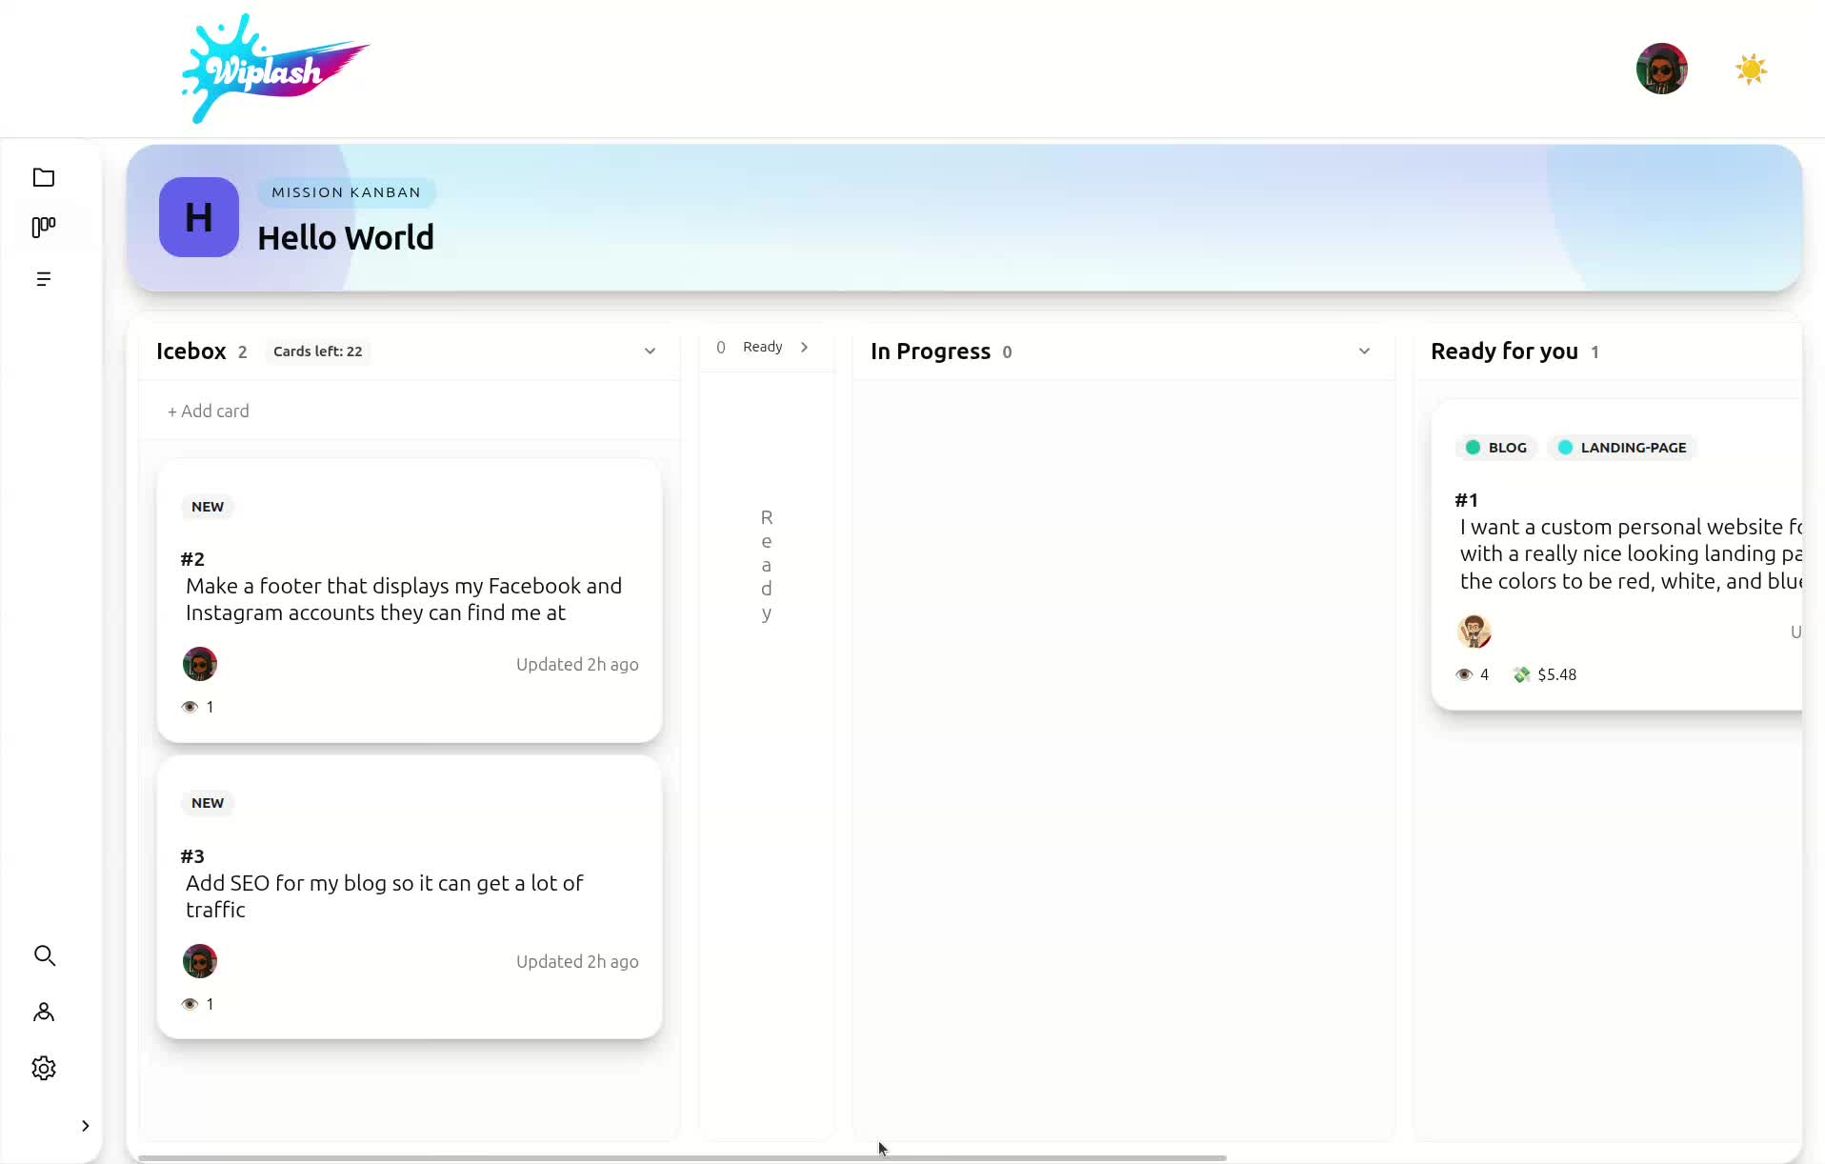Click the money icon next to $5.48

[x=1519, y=674]
